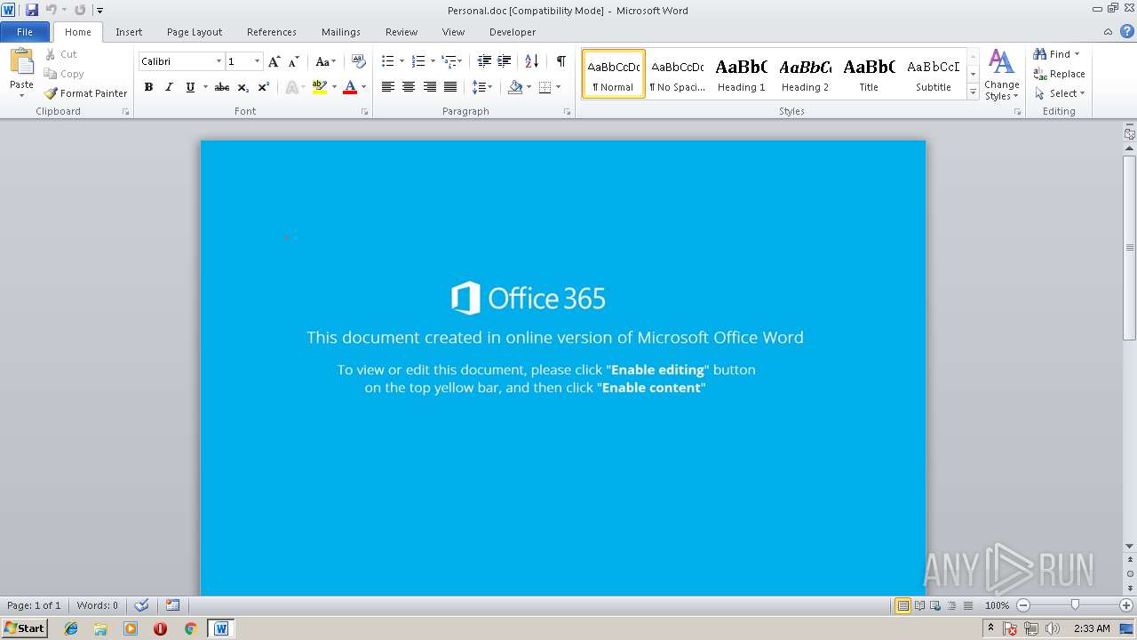Open the Word Help question mark

1125,32
